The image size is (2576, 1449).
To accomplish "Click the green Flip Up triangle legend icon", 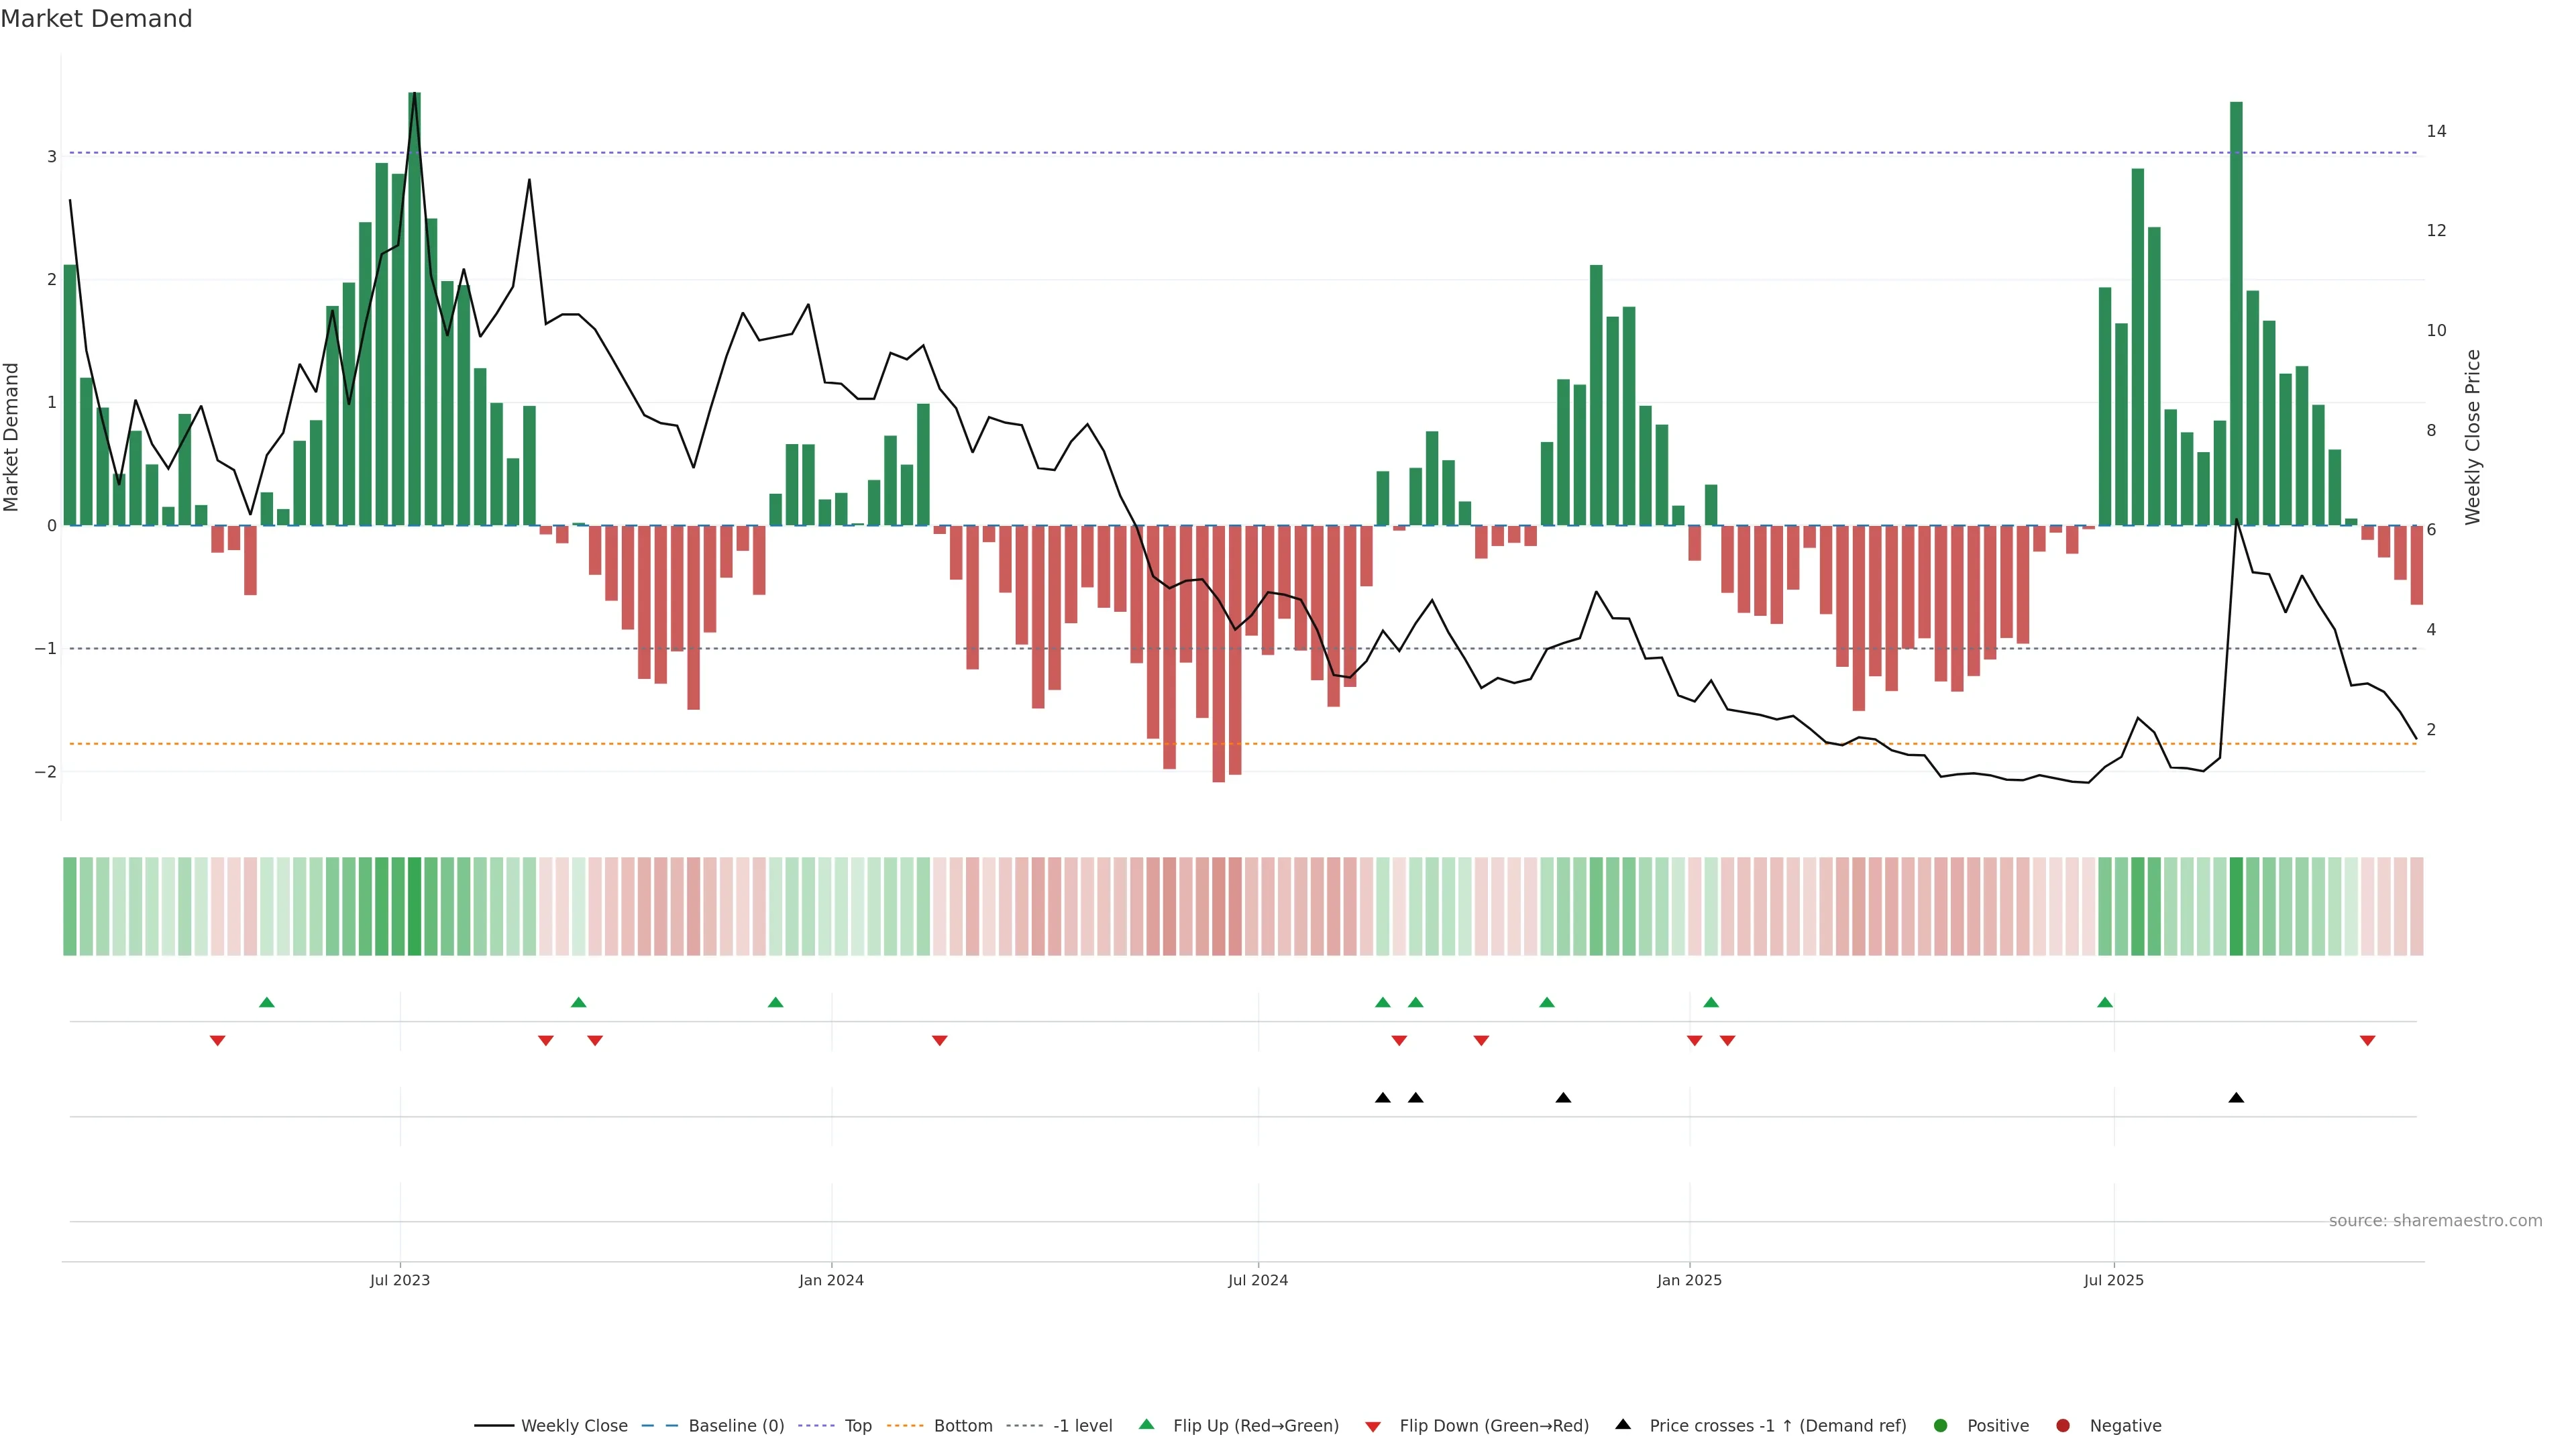I will (1146, 1424).
